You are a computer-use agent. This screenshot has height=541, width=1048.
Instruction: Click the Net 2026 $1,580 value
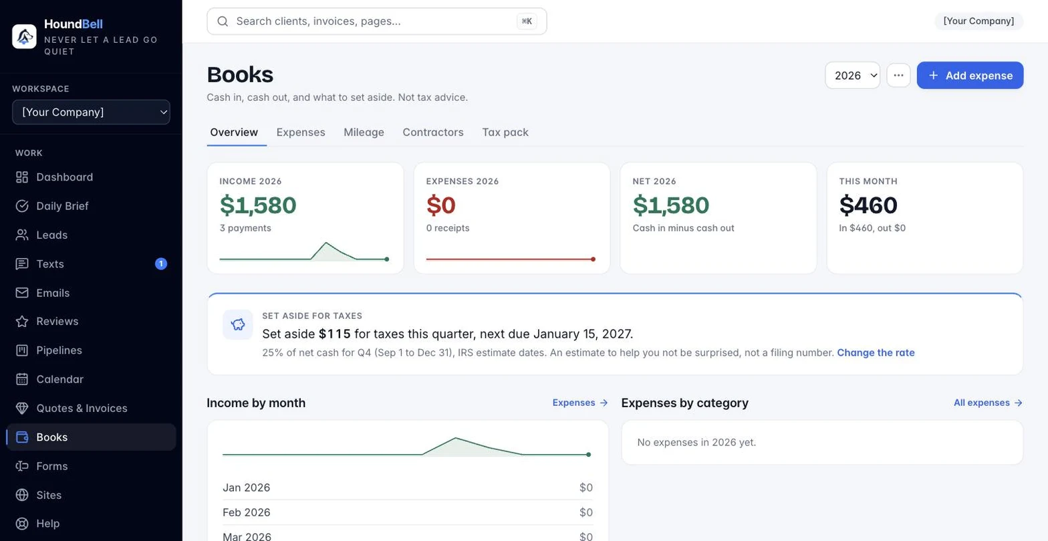[x=671, y=205]
